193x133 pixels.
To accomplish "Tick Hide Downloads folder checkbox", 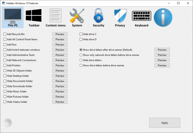I will point(5,86).
